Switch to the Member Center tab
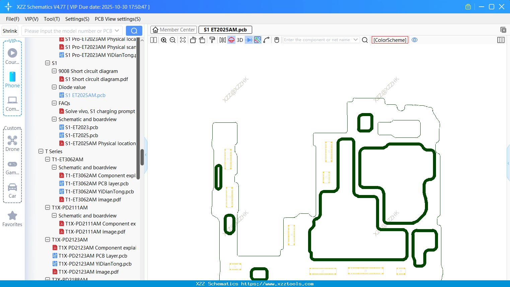 click(174, 30)
